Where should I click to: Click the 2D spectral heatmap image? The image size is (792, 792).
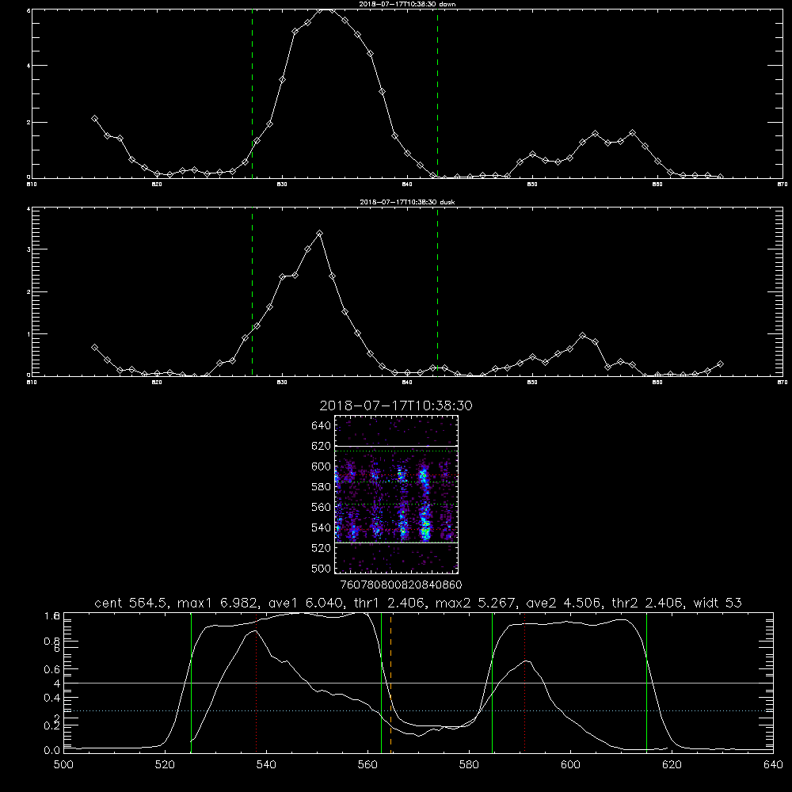(x=397, y=494)
